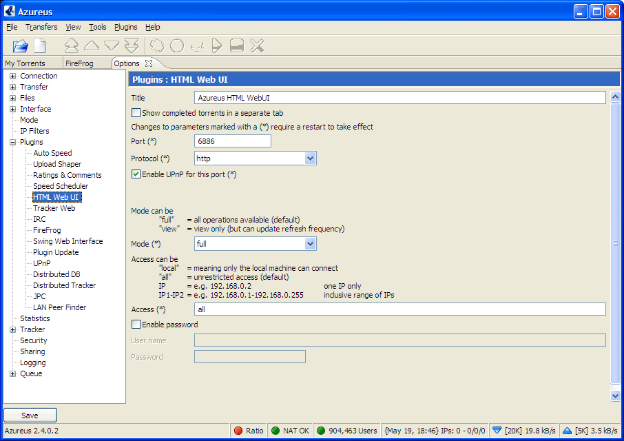Expand the Interface tree node
The width and height of the screenshot is (624, 441).
point(12,109)
